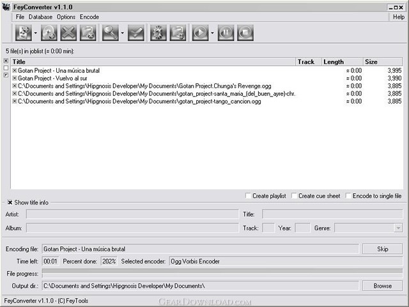This screenshot has height=307, width=409.
Task: Open dropdown arrow beside Add files icon
Action: click(36, 33)
